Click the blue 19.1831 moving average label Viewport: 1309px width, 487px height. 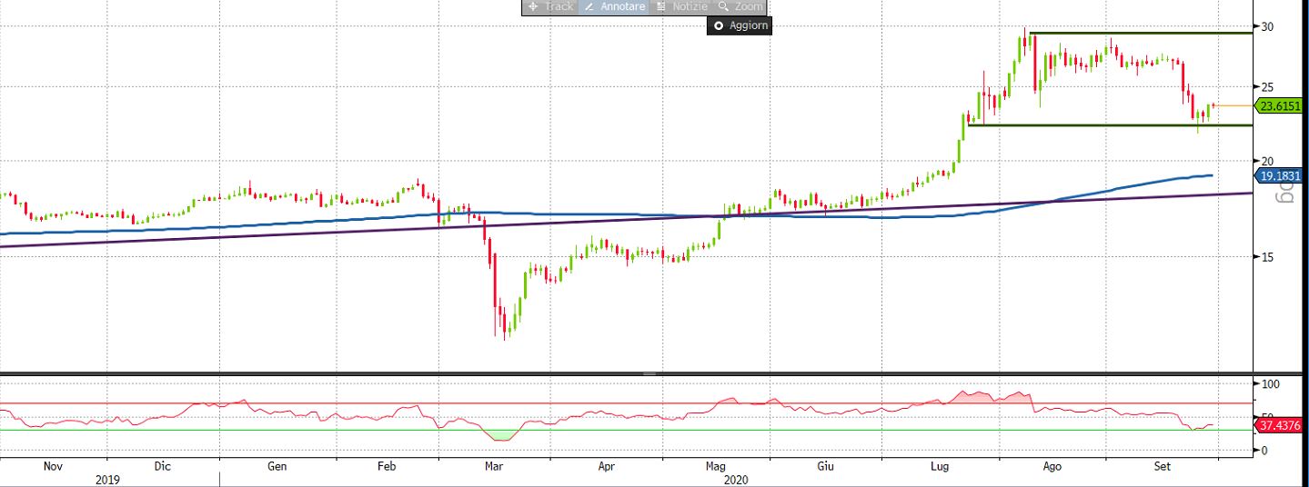[1282, 176]
